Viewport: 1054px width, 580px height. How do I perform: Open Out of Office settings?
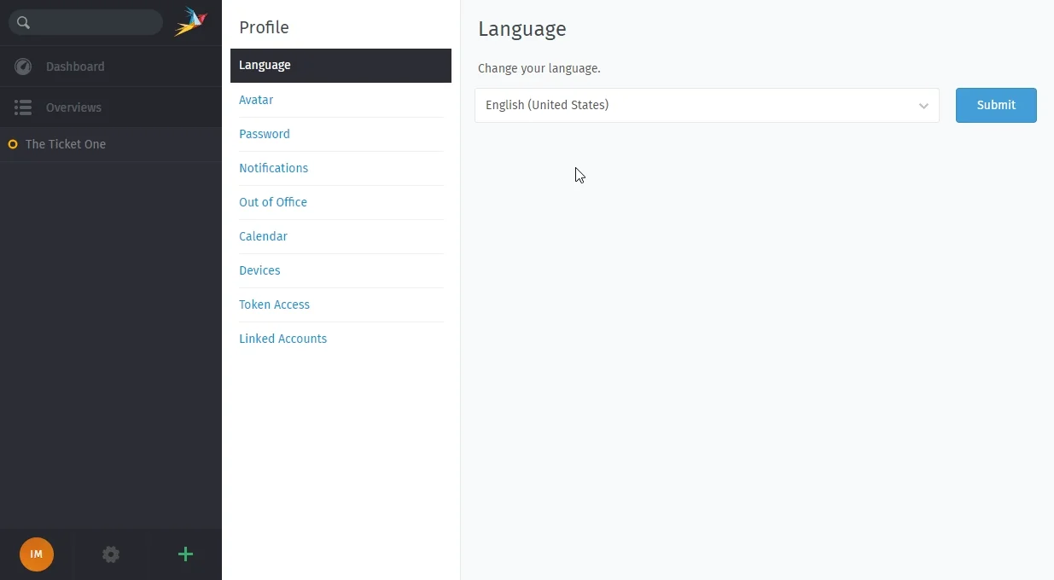point(273,202)
